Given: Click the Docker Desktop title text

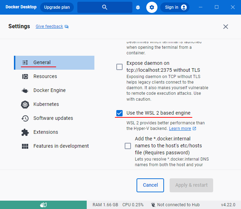Looking at the screenshot, I should click(x=21, y=7).
